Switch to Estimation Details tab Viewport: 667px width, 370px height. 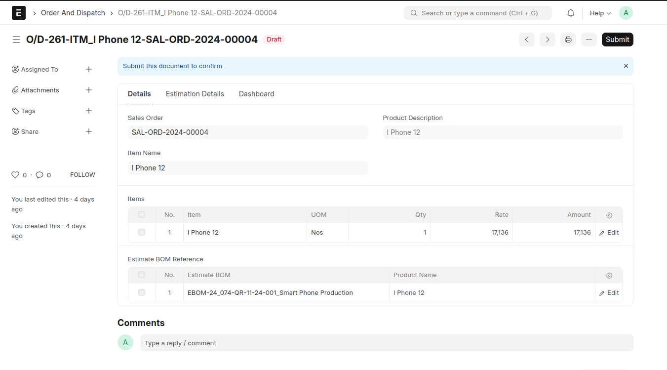[195, 94]
